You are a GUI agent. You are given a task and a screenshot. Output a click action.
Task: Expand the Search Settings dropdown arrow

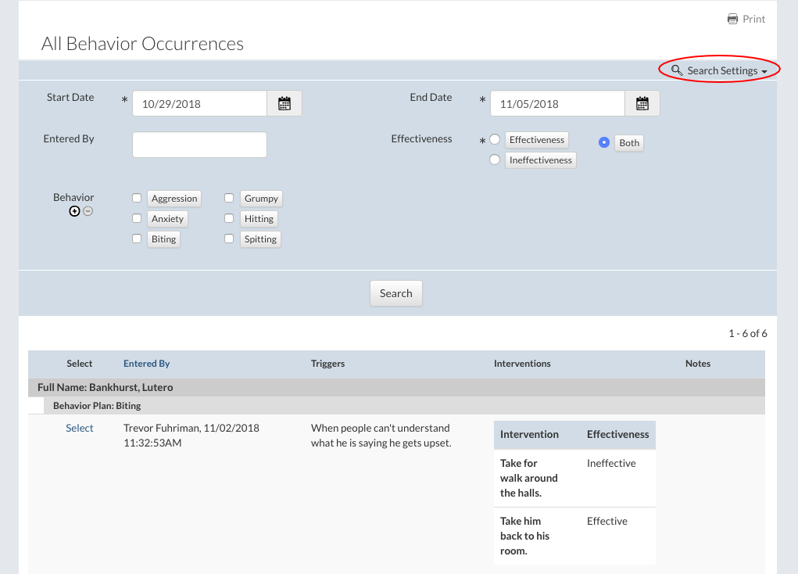(764, 71)
